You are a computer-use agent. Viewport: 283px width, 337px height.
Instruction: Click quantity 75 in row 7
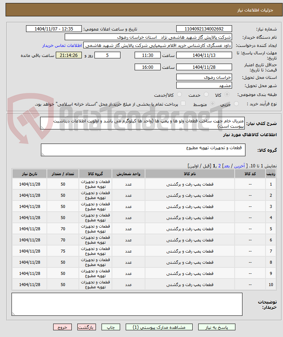point(63,251)
